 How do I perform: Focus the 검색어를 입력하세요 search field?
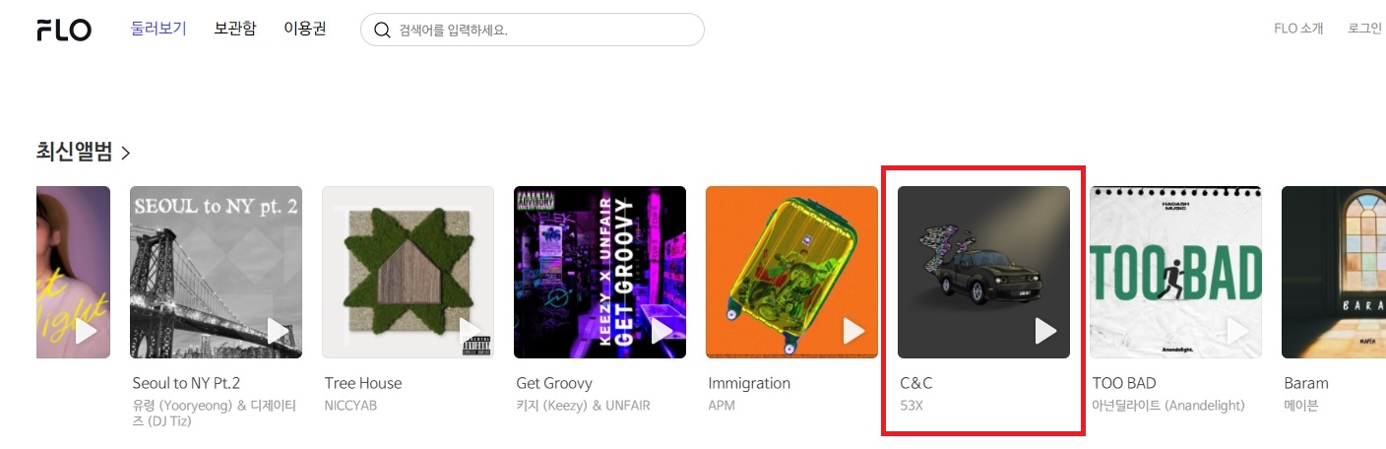click(533, 30)
